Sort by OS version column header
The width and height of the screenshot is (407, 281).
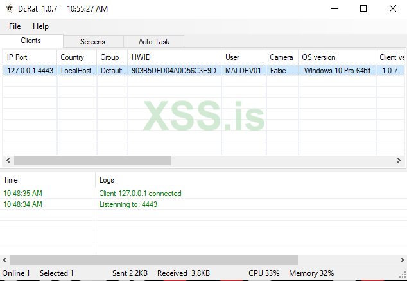[337, 57]
